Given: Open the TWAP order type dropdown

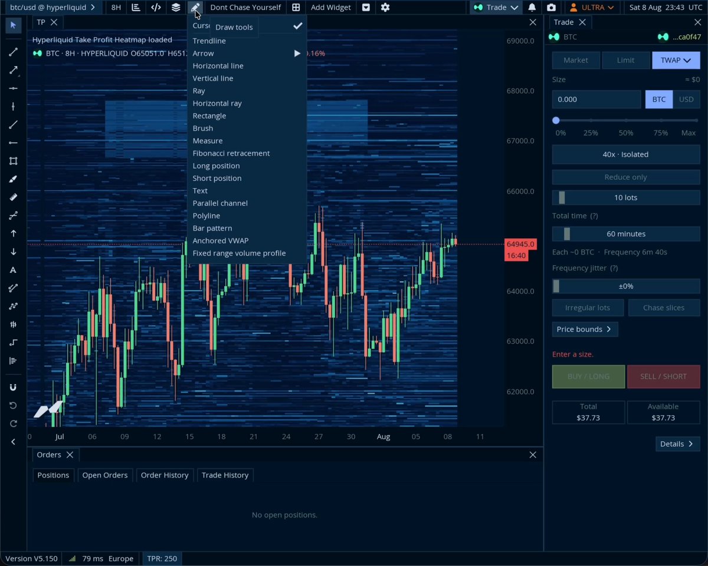Looking at the screenshot, I should pos(676,60).
